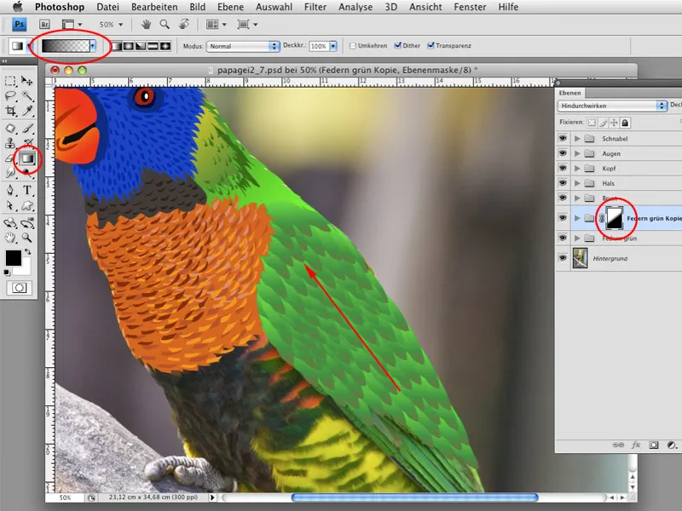
Task: Open the Hindurchwirken layer blend dropdown
Action: pos(610,105)
